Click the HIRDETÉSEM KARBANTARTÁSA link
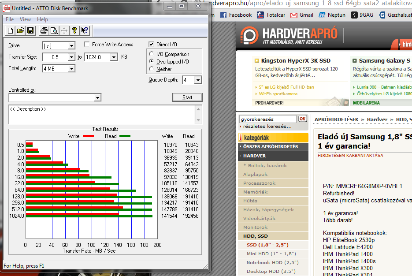 pos(350,155)
